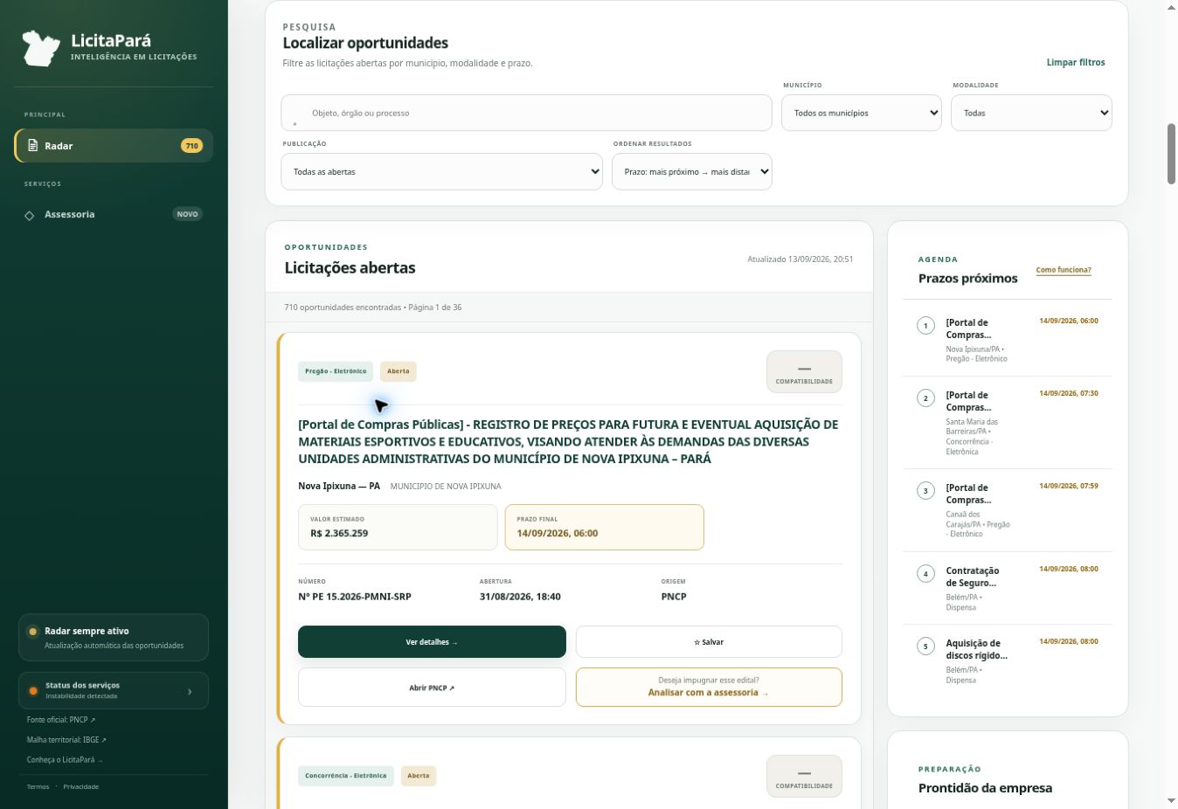Open the Privacidade link
The height and width of the screenshot is (809, 1178).
[x=81, y=787]
